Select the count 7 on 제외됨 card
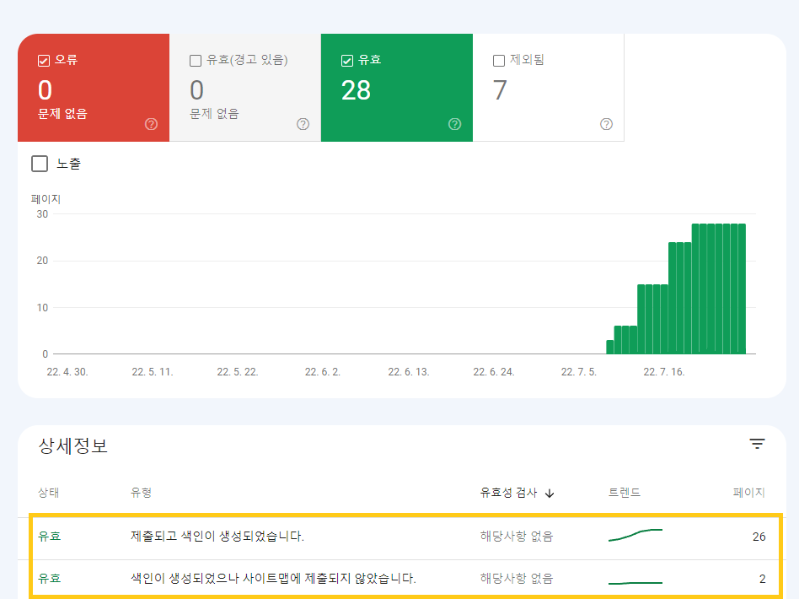 500,91
